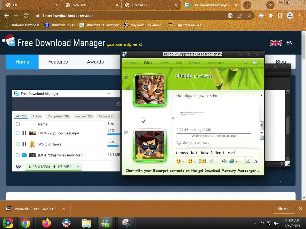Image resolution: width=306 pixels, height=229 pixels.
Task: Expand more messenger toolbar options chevron
Action: (246, 63)
